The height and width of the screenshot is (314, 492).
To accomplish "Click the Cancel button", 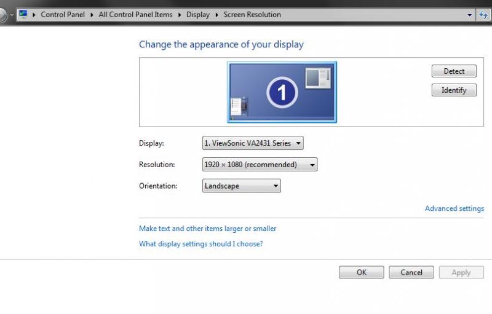I will click(411, 272).
